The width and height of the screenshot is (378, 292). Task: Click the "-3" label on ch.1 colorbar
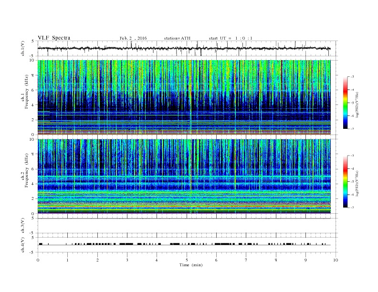352,77
